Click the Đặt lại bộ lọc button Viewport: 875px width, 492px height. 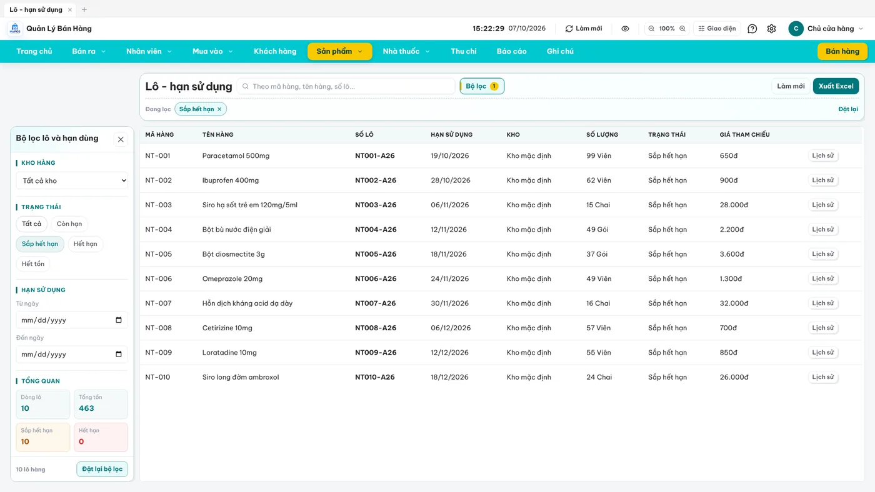102,469
